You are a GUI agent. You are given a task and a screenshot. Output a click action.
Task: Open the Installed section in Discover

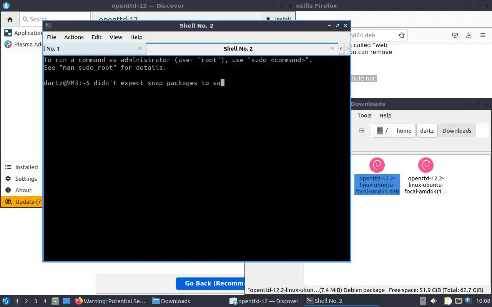(x=22, y=167)
